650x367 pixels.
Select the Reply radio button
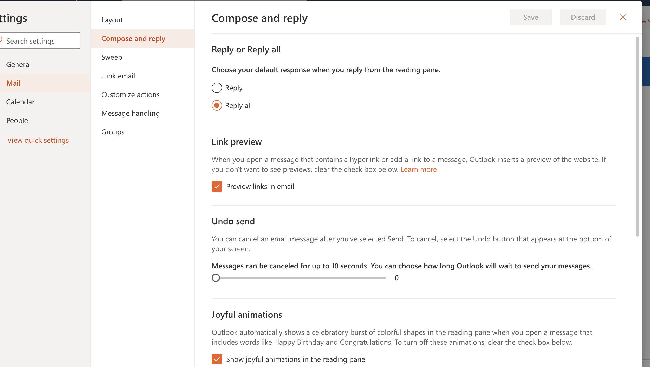217,88
